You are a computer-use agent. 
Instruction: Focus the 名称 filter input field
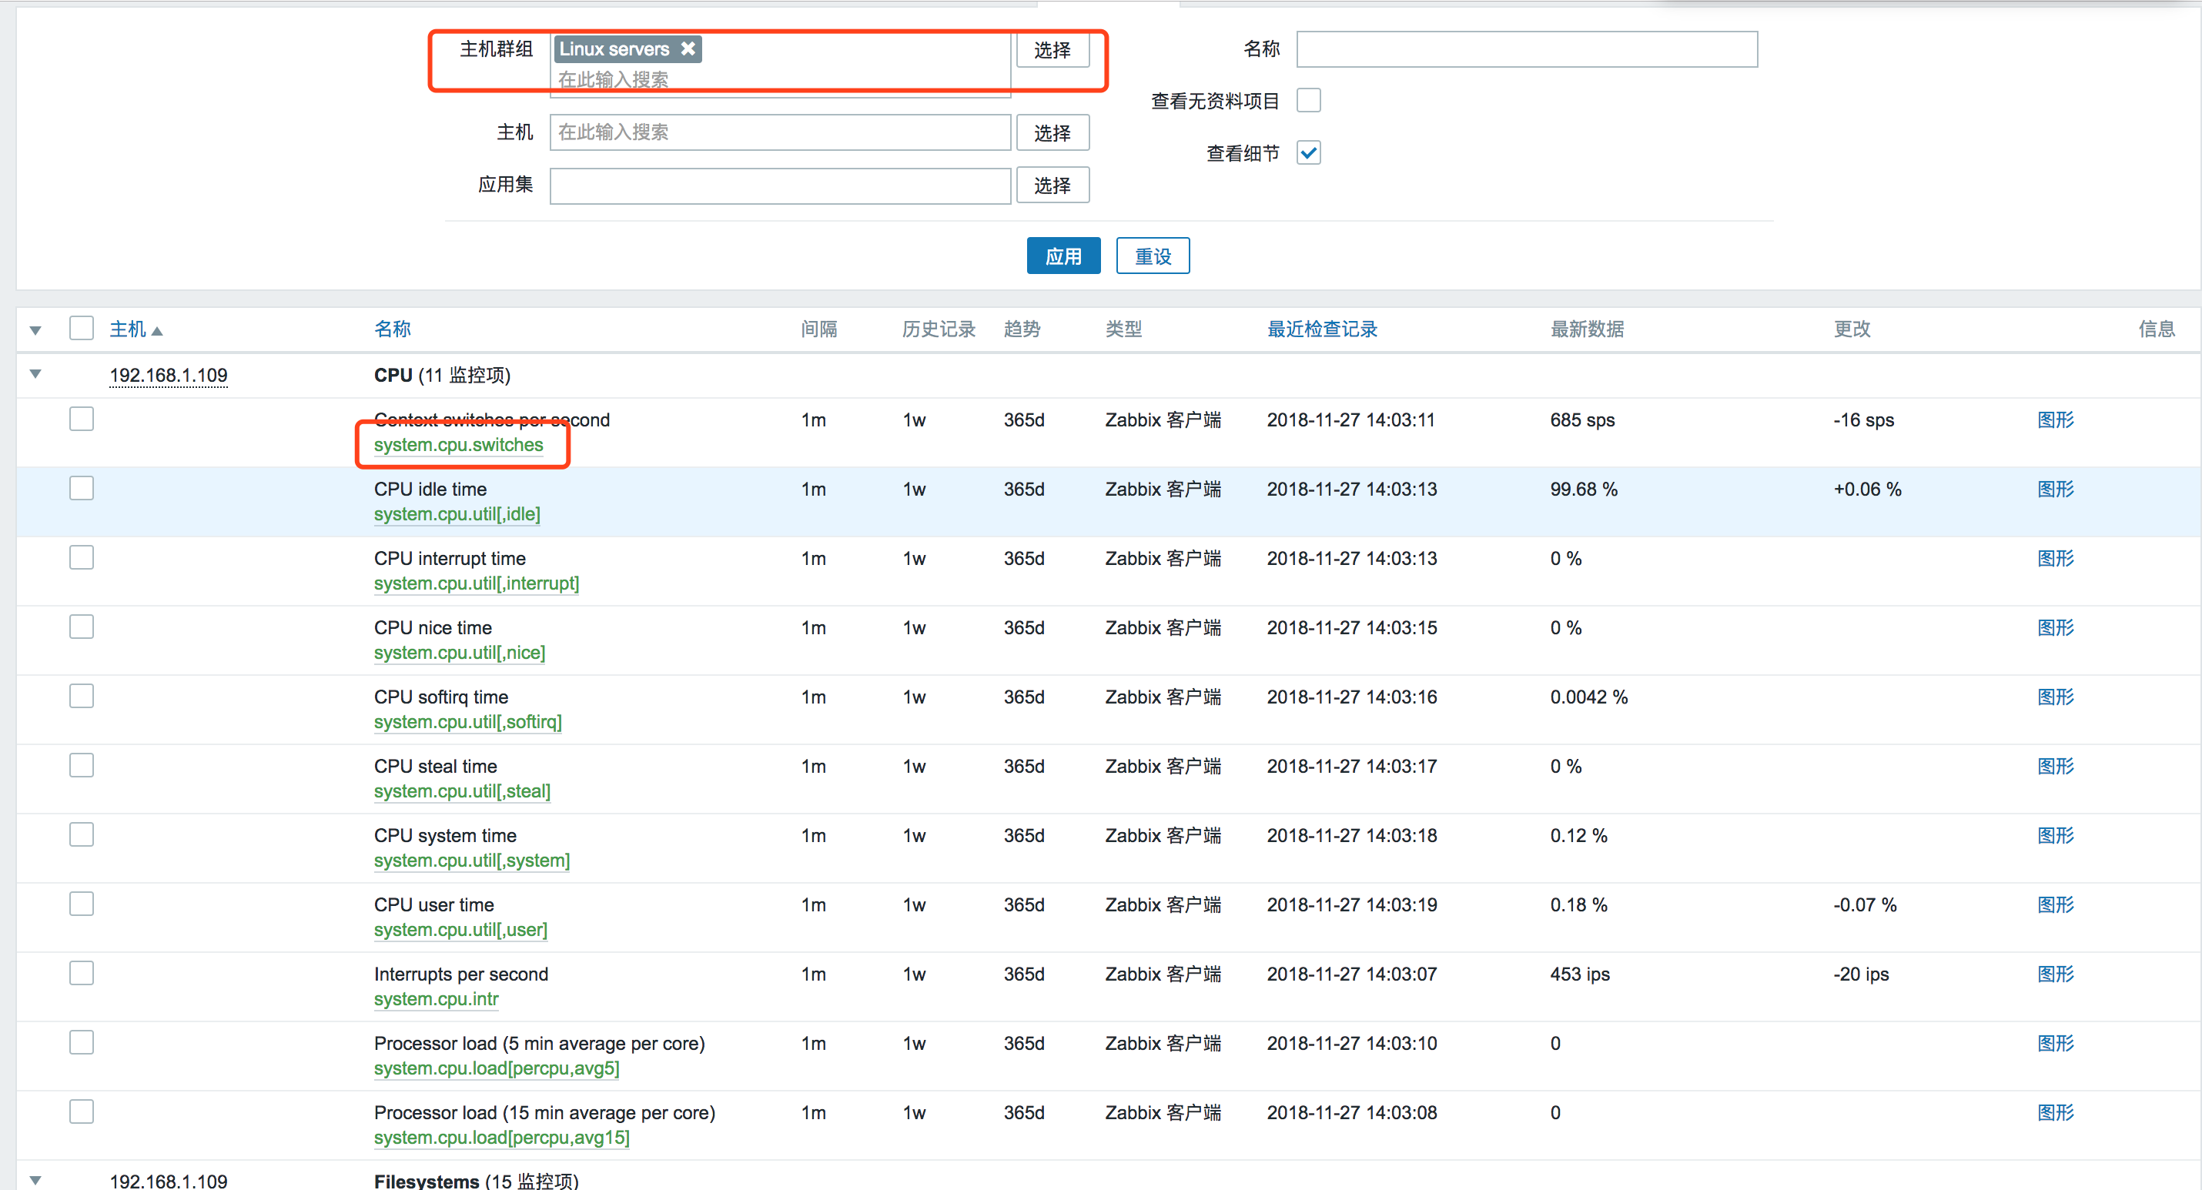pyautogui.click(x=1527, y=48)
